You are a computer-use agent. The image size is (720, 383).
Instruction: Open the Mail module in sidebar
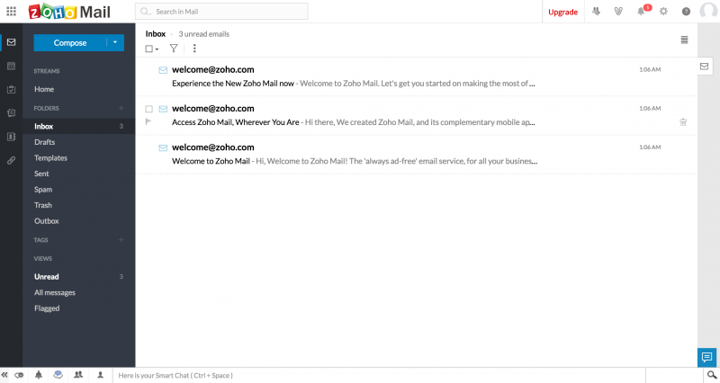pos(11,42)
